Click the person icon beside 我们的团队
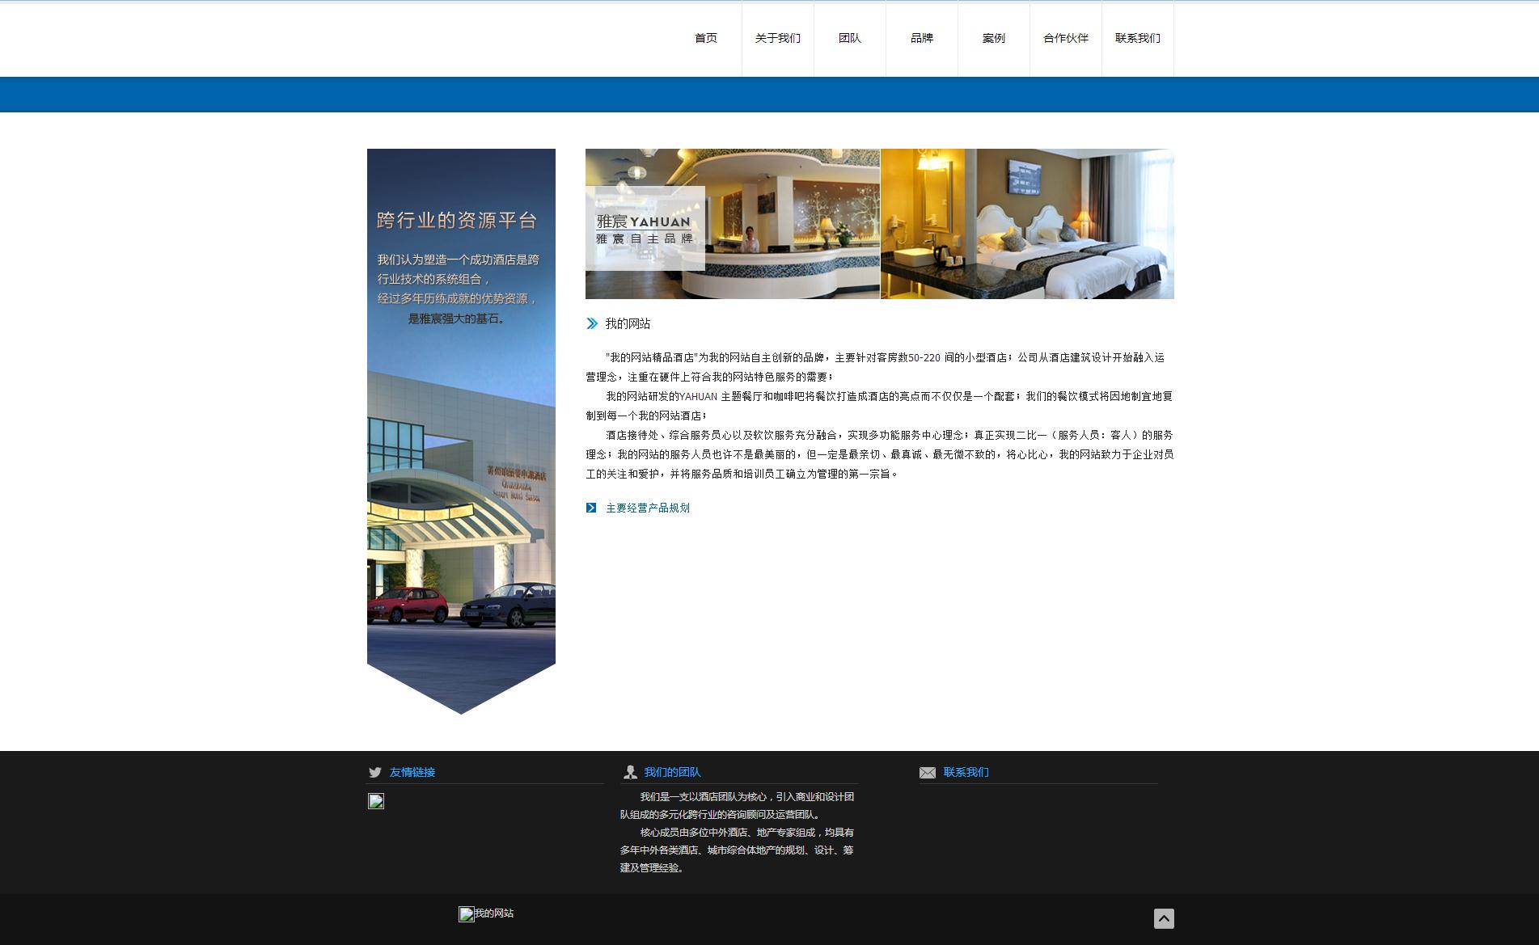This screenshot has height=945, width=1539. pyautogui.click(x=630, y=772)
